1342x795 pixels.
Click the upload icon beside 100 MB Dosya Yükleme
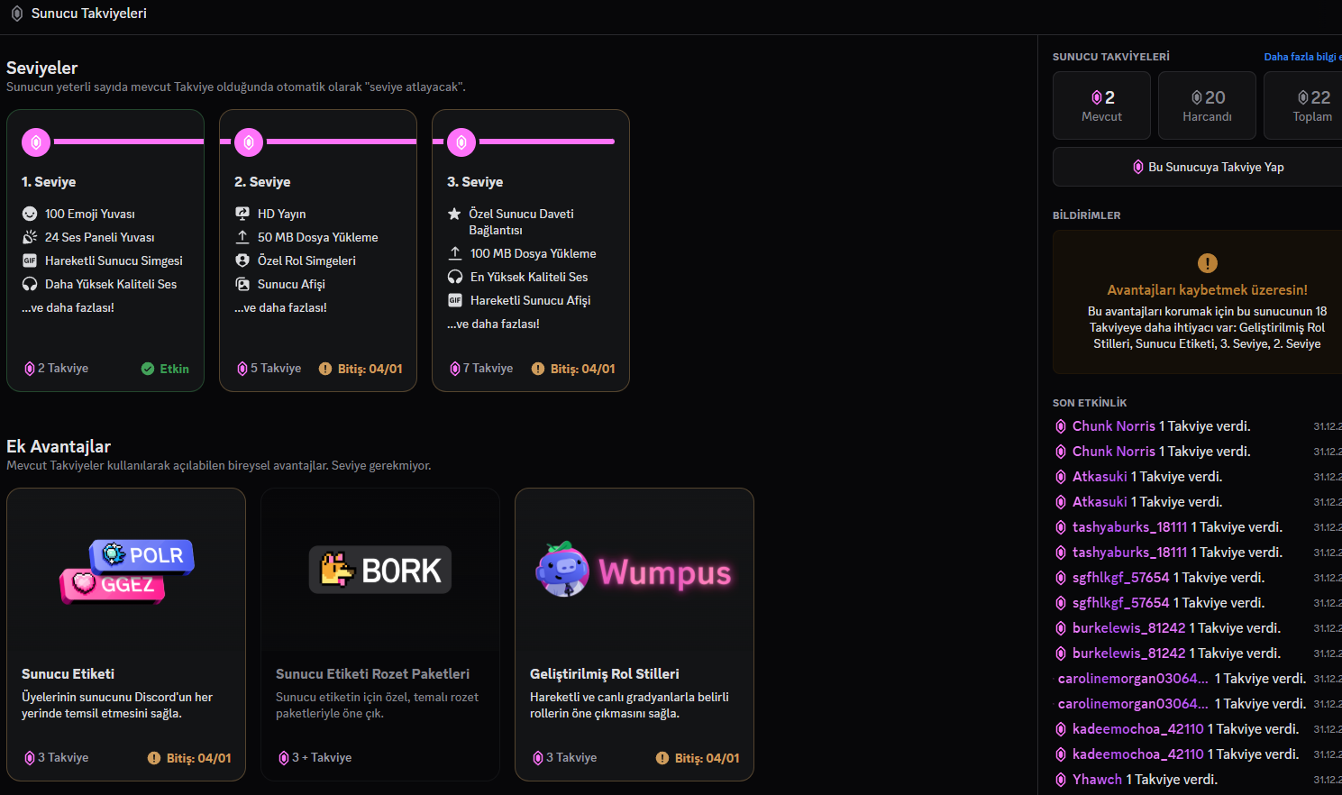click(455, 253)
